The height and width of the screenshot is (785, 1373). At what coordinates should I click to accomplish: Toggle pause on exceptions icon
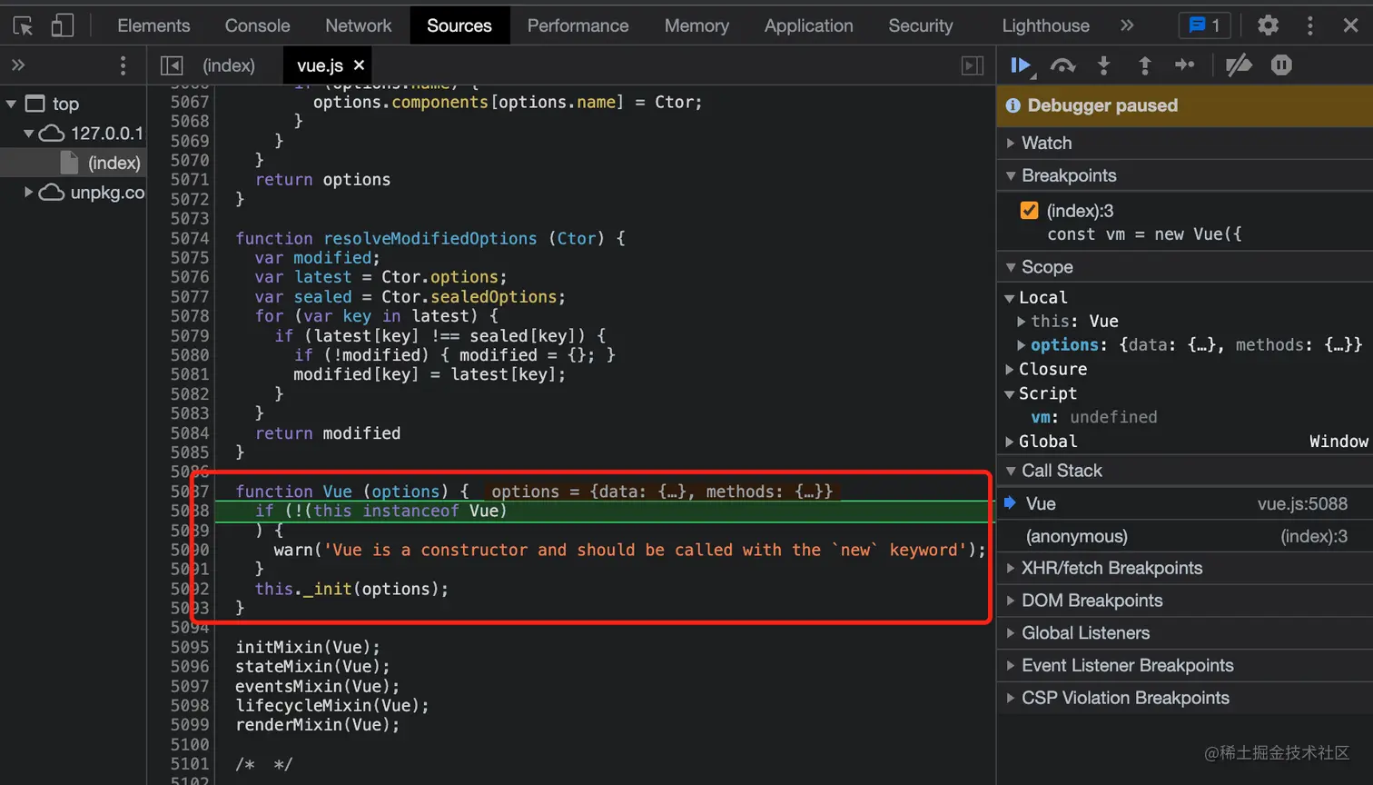(x=1281, y=65)
